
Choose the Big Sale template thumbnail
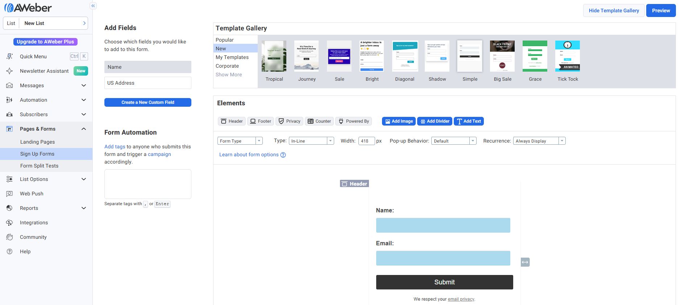click(502, 56)
